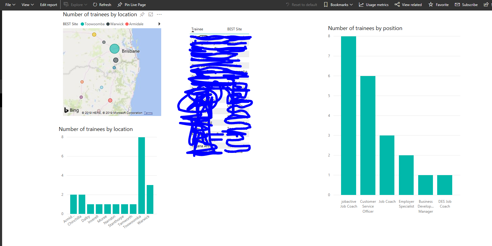
Task: Select the jobactive Job Coach bar
Action: click(x=349, y=116)
